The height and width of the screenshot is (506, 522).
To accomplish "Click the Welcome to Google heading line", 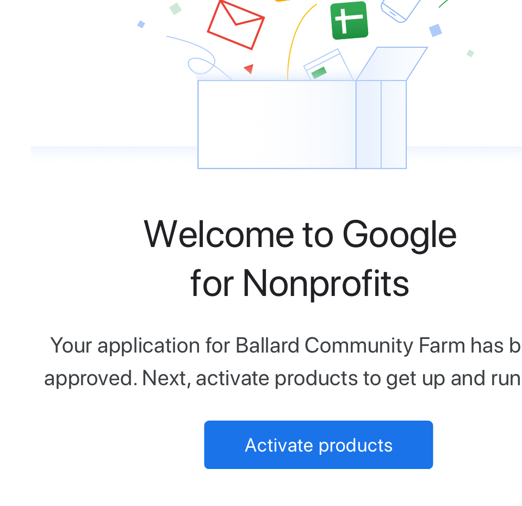I will click(300, 235).
